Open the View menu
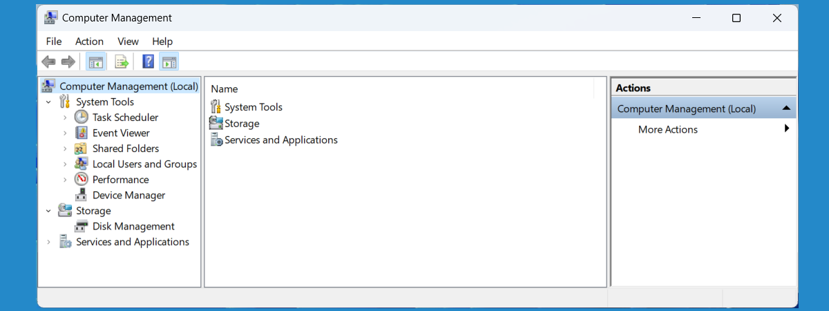The width and height of the screenshot is (829, 311). coord(128,41)
